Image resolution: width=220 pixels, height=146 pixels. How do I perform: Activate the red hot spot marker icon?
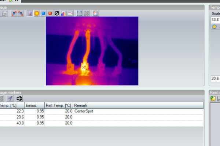pyautogui.click(x=50, y=14)
